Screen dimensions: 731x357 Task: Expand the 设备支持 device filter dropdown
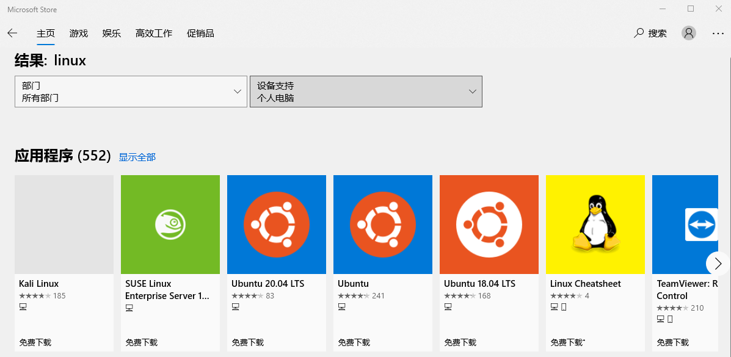point(366,92)
